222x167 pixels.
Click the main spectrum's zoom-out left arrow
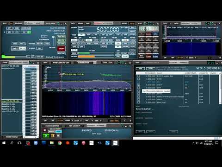click(x=73, y=121)
